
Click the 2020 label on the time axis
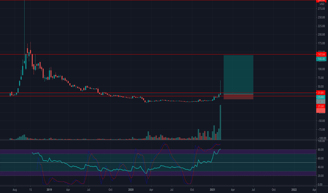131,189
